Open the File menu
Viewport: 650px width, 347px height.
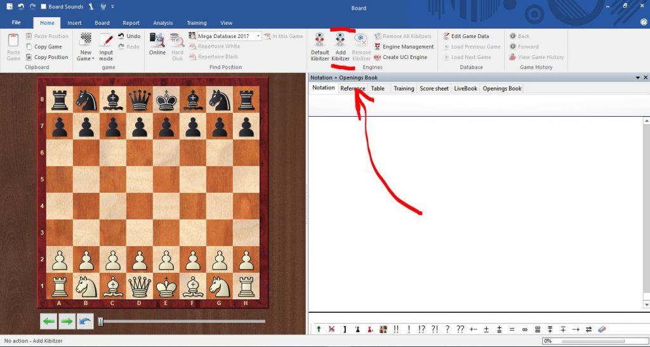[16, 22]
